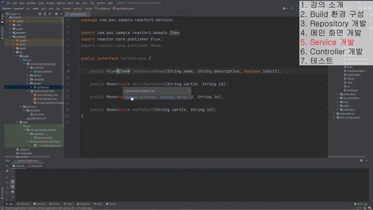
Task: Open Search Everywhere magnifier icon
Action: tap(293, 8)
